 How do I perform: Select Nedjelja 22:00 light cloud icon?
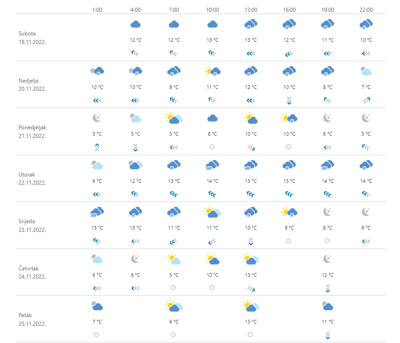click(x=366, y=71)
